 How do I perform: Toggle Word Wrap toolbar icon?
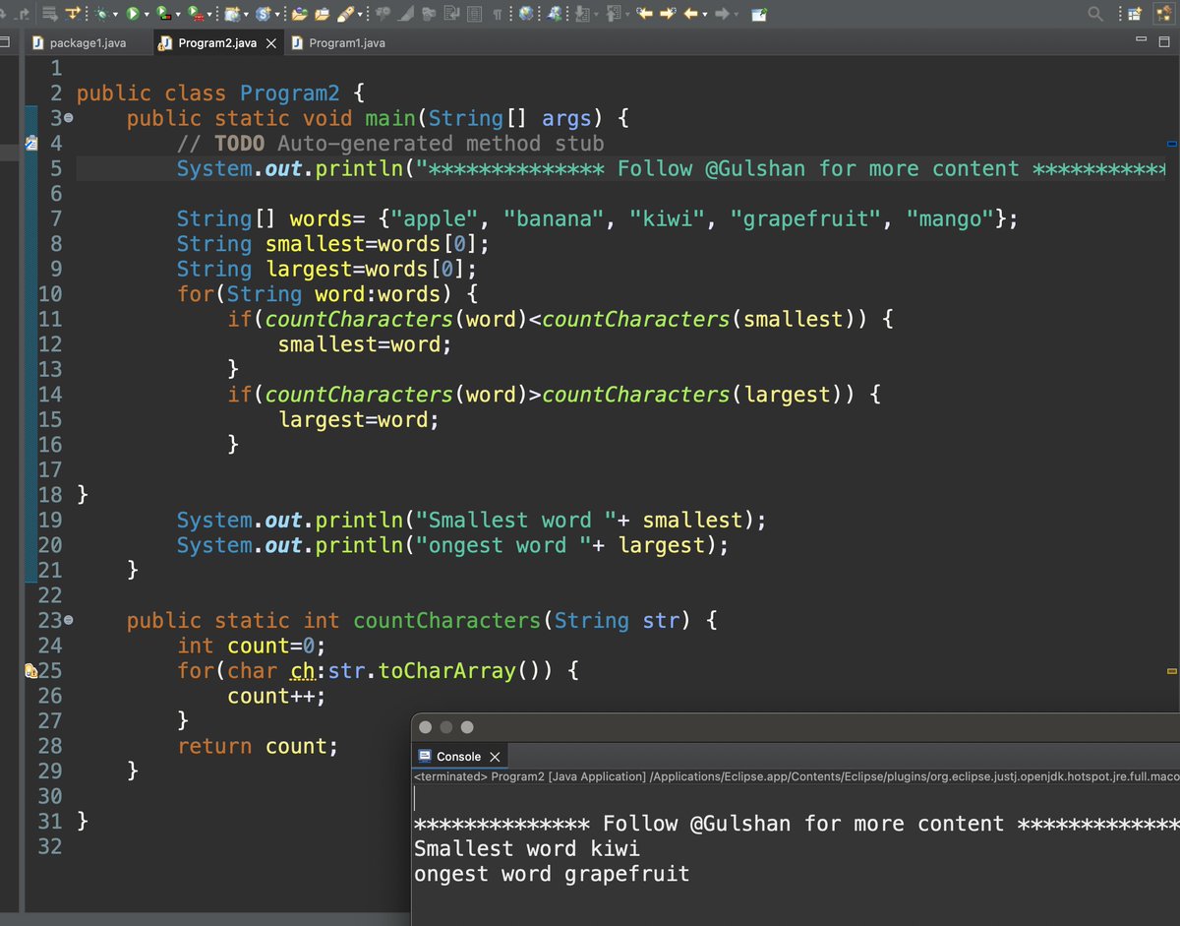point(451,14)
